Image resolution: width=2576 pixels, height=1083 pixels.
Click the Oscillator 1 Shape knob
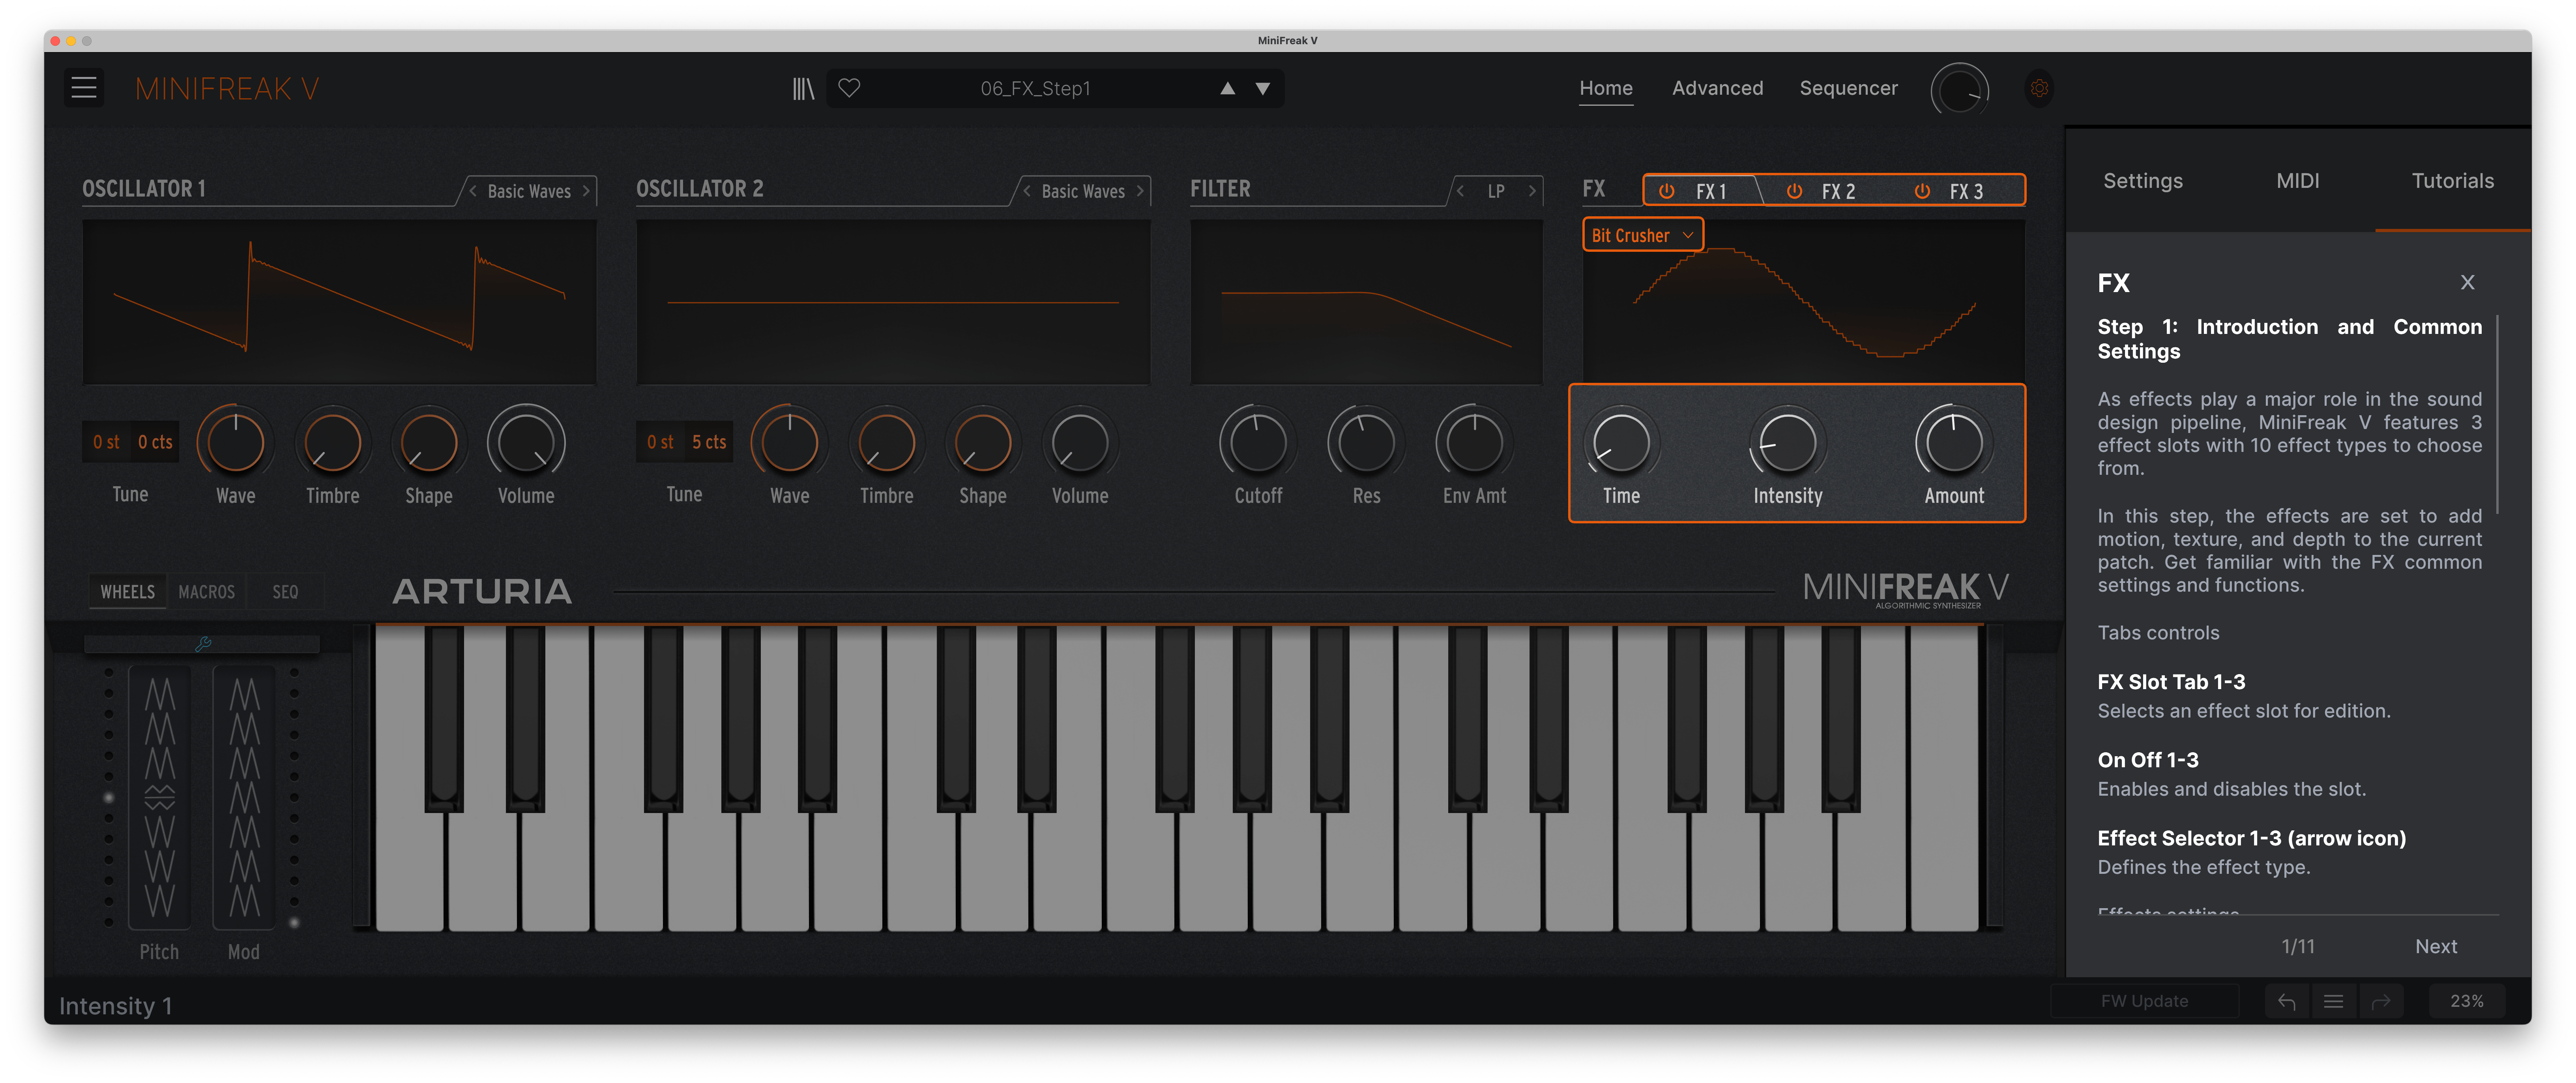click(x=429, y=442)
